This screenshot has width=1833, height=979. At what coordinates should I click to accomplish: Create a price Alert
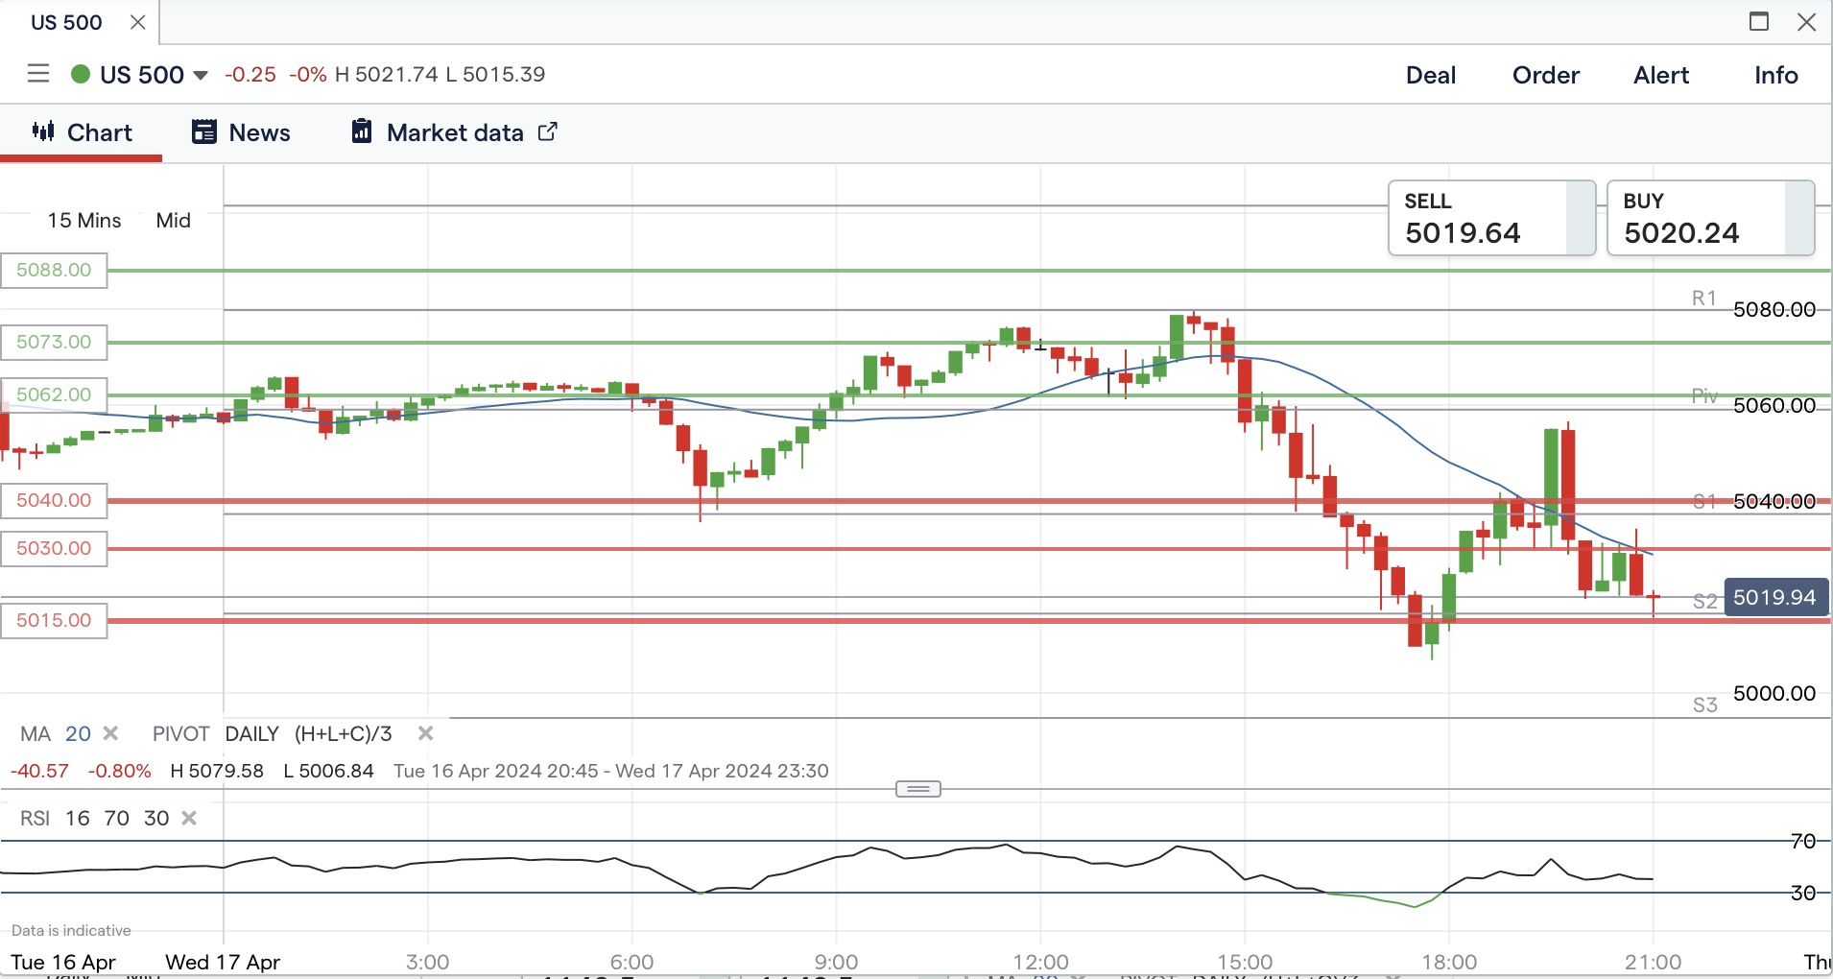coord(1661,75)
